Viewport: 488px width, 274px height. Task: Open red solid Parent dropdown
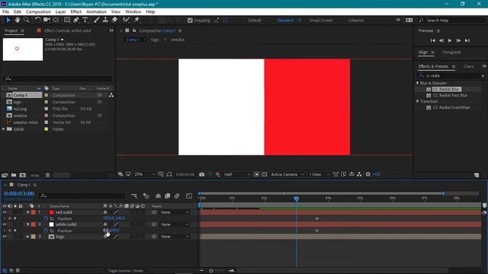(175, 212)
